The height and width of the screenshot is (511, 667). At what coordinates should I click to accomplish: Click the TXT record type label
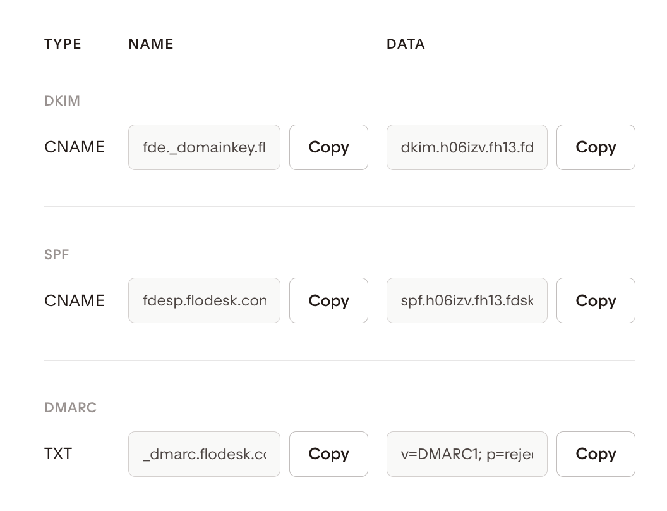coord(58,454)
